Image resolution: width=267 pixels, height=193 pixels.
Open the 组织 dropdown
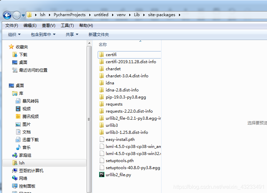(x=14, y=35)
